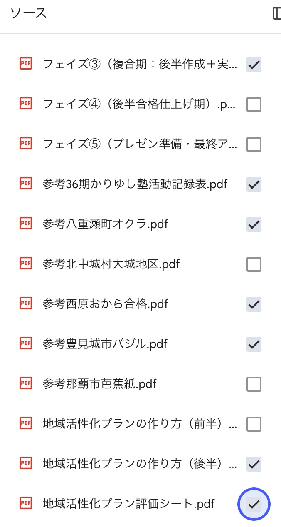Viewport: 281px width, 527px height.
Task: Open 参考八重瀬町オクラ.pdf source title
Action: [106, 224]
